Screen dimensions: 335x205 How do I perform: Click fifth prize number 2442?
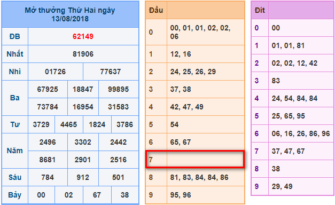(x=118, y=142)
